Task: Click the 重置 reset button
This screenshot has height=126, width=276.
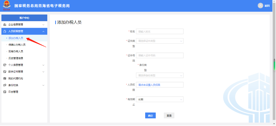Action: pos(169,116)
